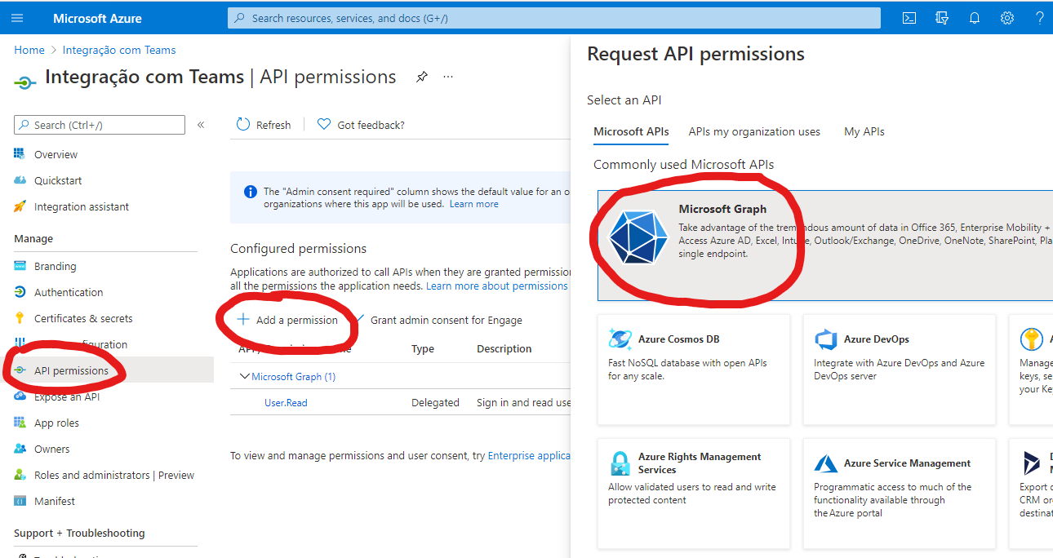1053x558 pixels.
Task: Open Quickstart in the sidebar
Action: click(58, 180)
